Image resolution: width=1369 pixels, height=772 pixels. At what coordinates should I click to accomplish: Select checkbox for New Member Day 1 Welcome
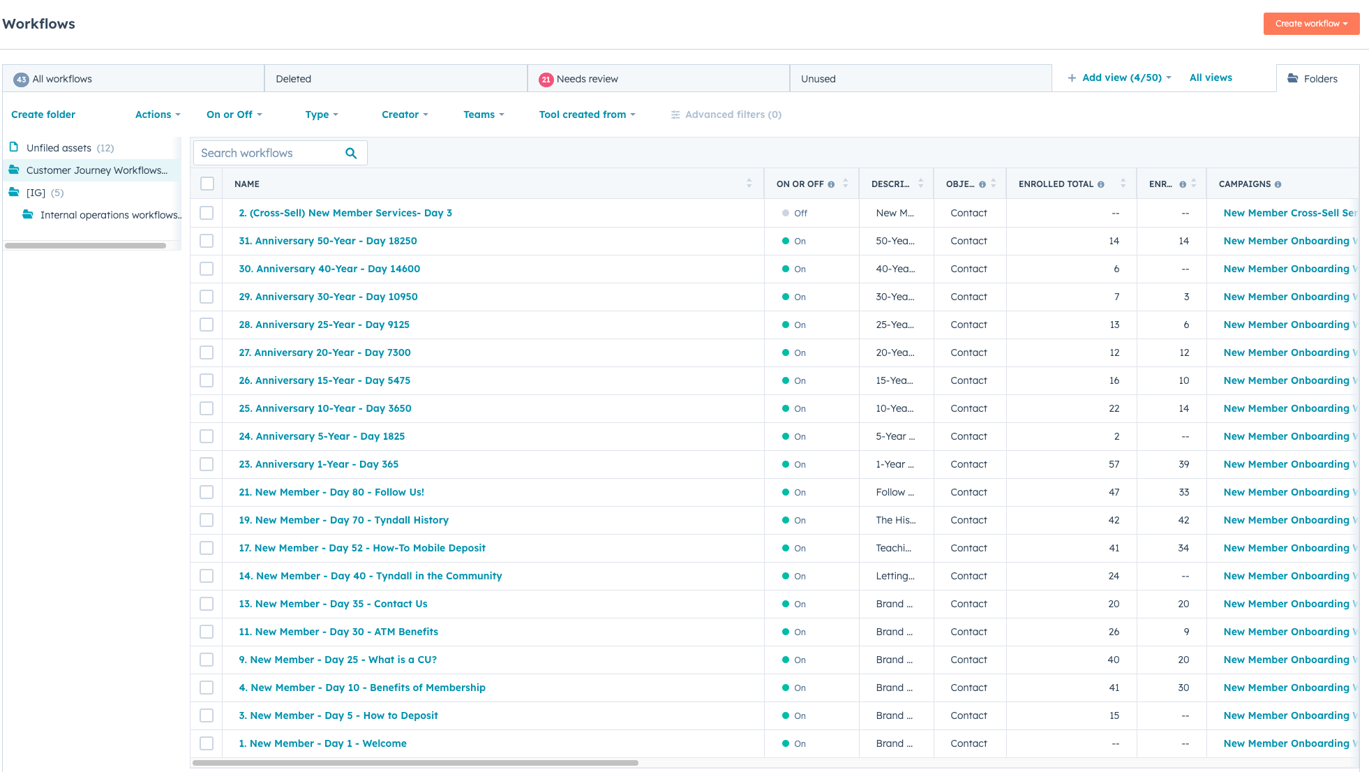[207, 743]
